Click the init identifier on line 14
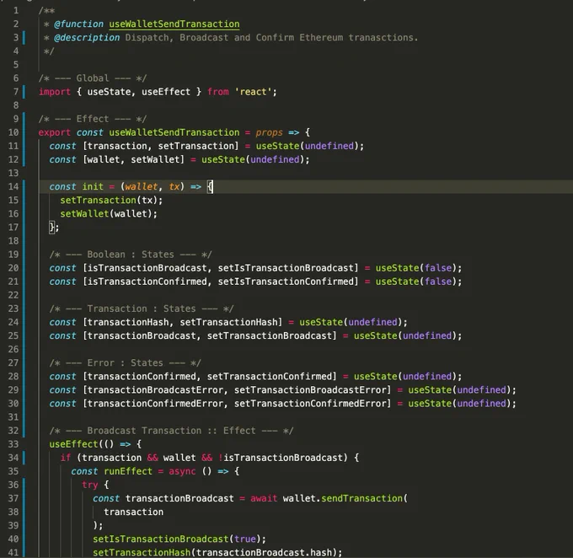 [93, 186]
